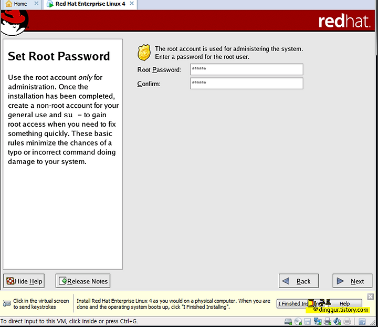Viewport: 378px width, 327px height.
Task: Switch to the Home tab
Action: click(x=21, y=4)
